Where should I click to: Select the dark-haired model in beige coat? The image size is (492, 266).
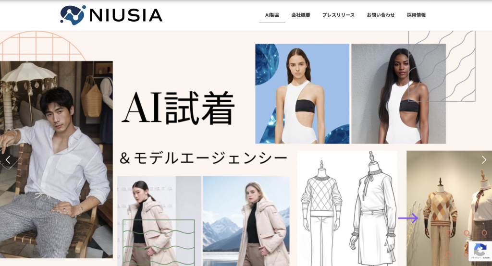(x=159, y=221)
